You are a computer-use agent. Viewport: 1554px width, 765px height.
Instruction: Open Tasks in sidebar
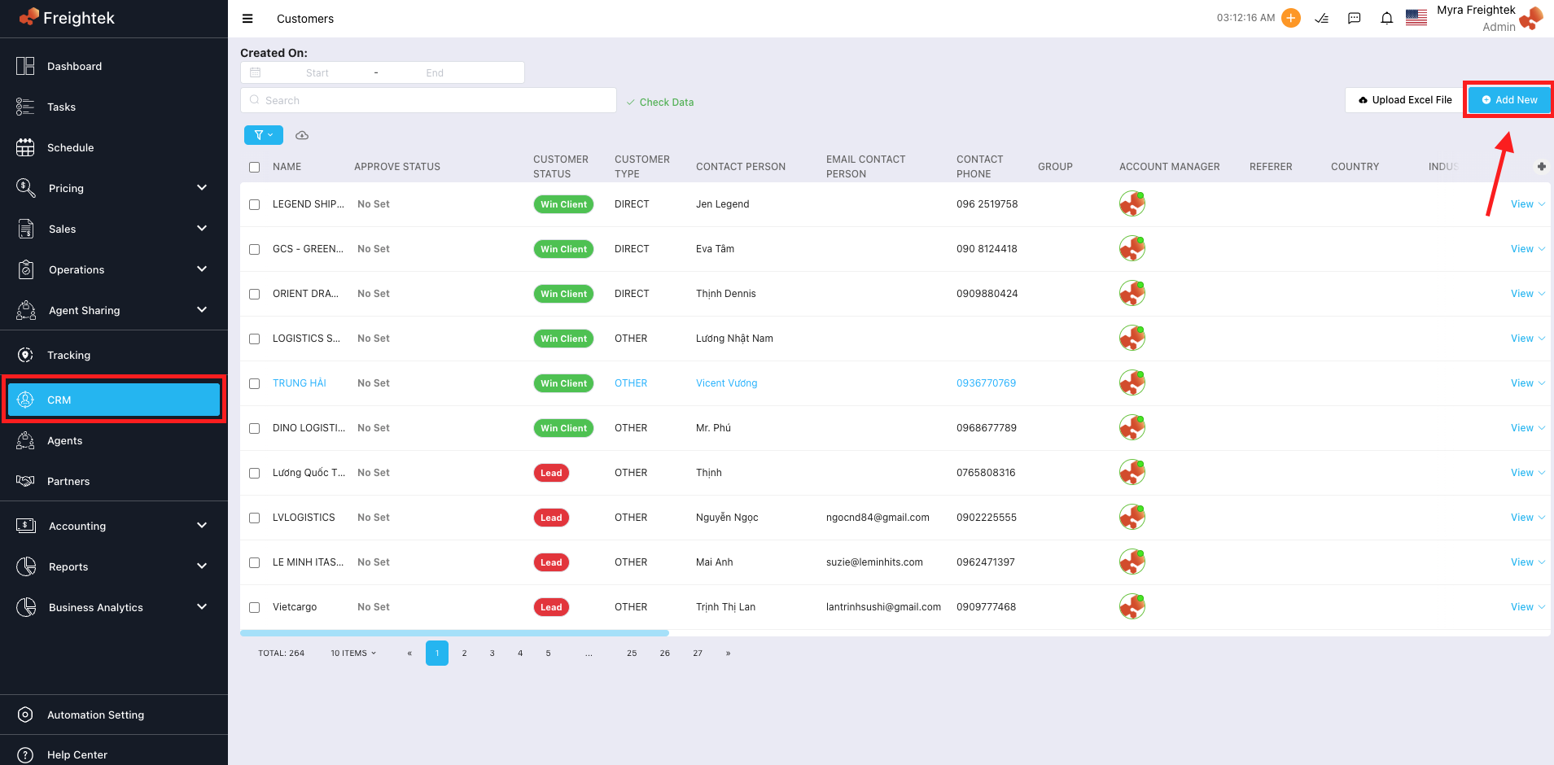point(114,107)
